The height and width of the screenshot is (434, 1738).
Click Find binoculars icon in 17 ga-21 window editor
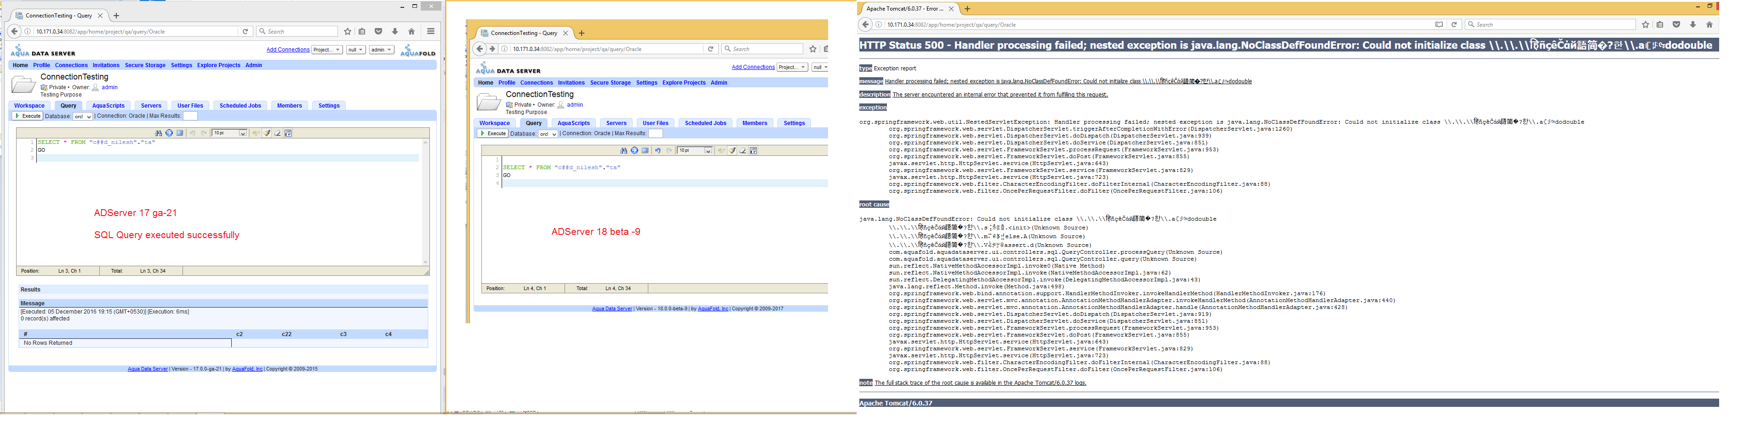(159, 133)
